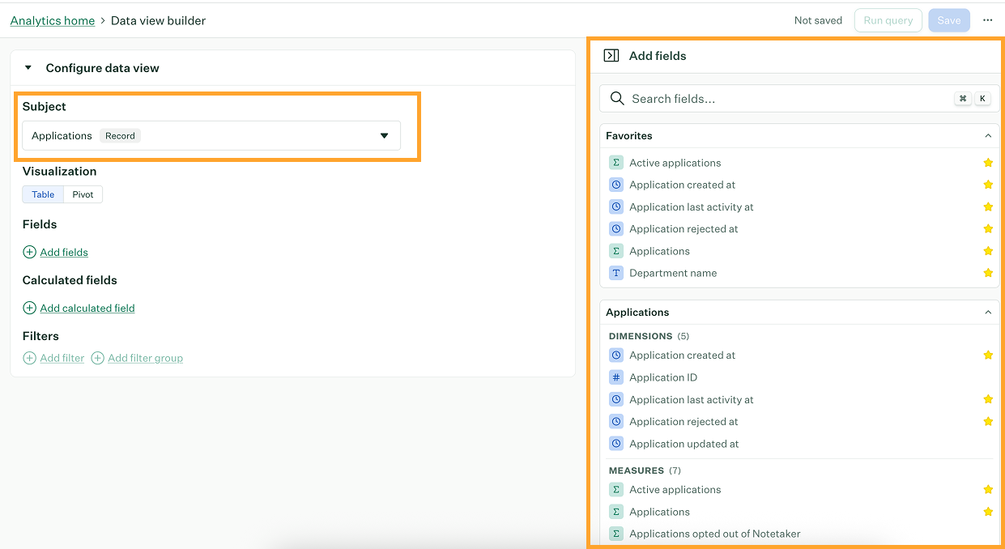Click Add filter group link
Screen dimensions: 1005x549
(146, 358)
